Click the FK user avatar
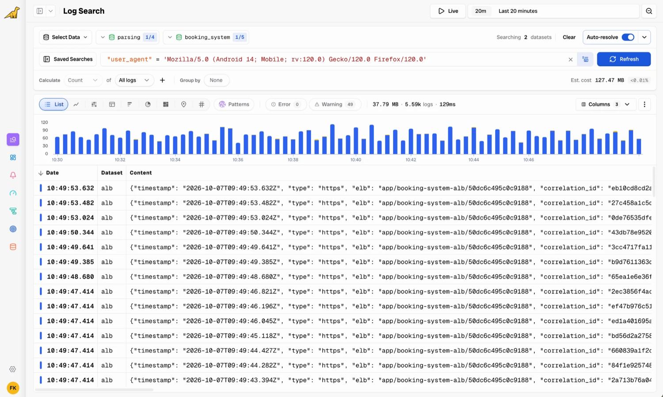Image resolution: width=663 pixels, height=397 pixels. point(13,388)
